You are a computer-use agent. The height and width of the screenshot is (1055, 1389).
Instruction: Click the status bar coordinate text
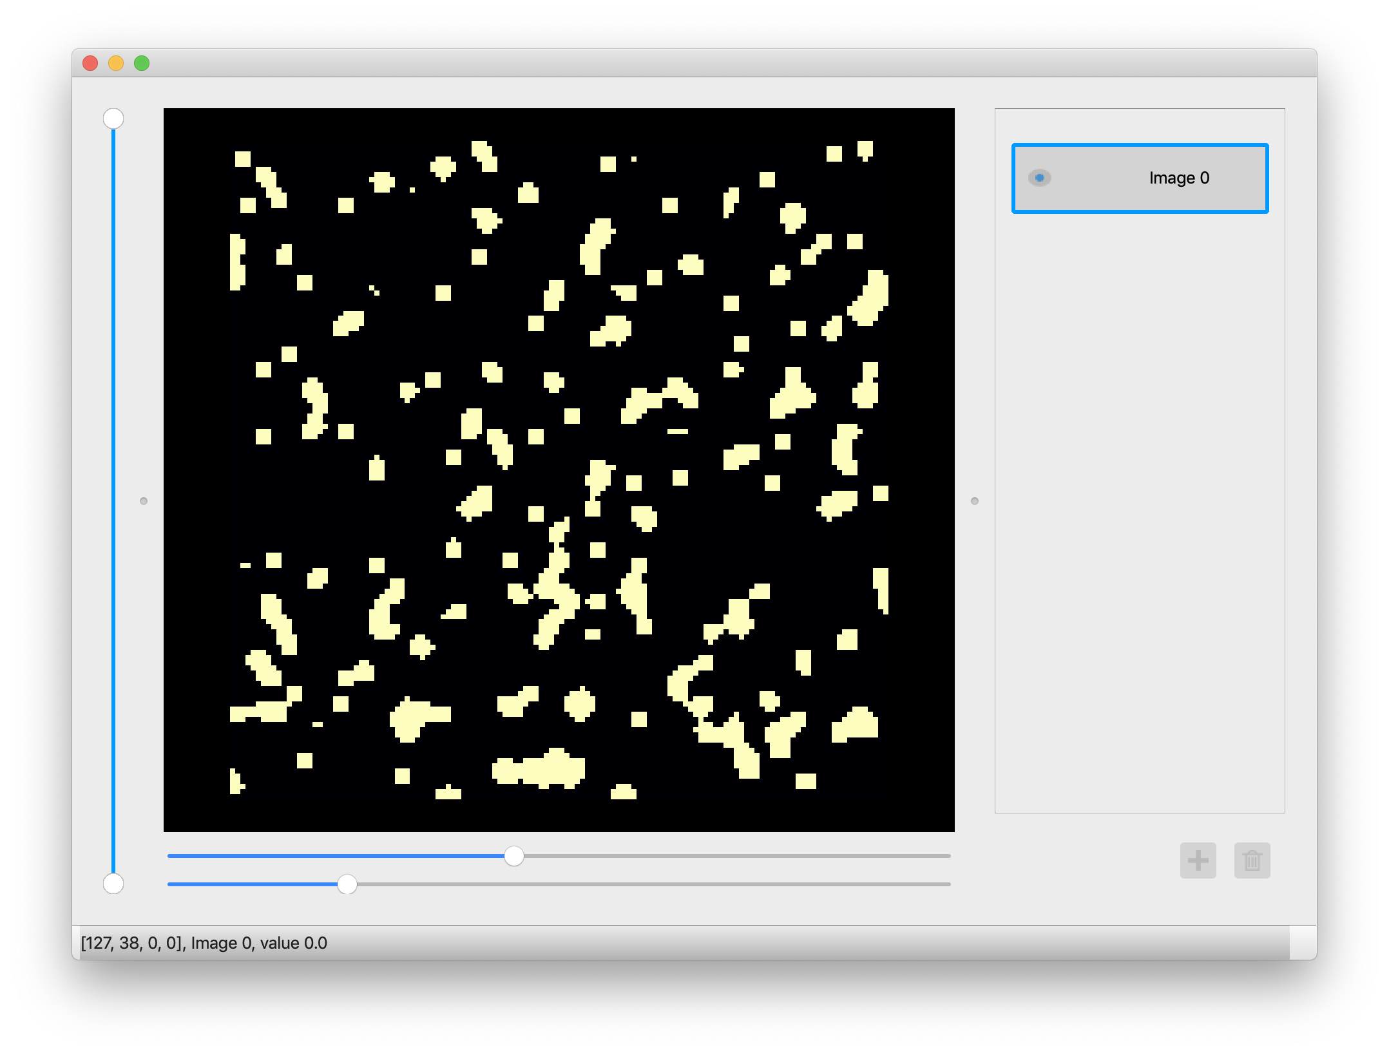click(x=204, y=943)
